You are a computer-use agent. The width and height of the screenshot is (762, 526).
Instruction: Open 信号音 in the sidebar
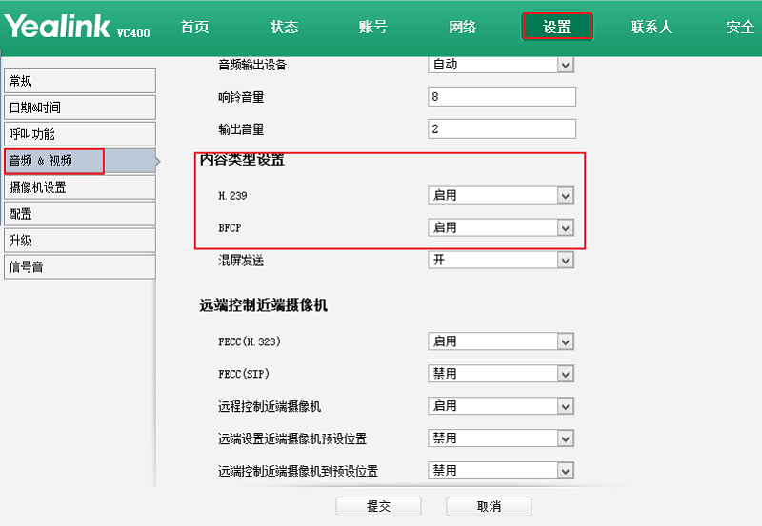pyautogui.click(x=80, y=267)
